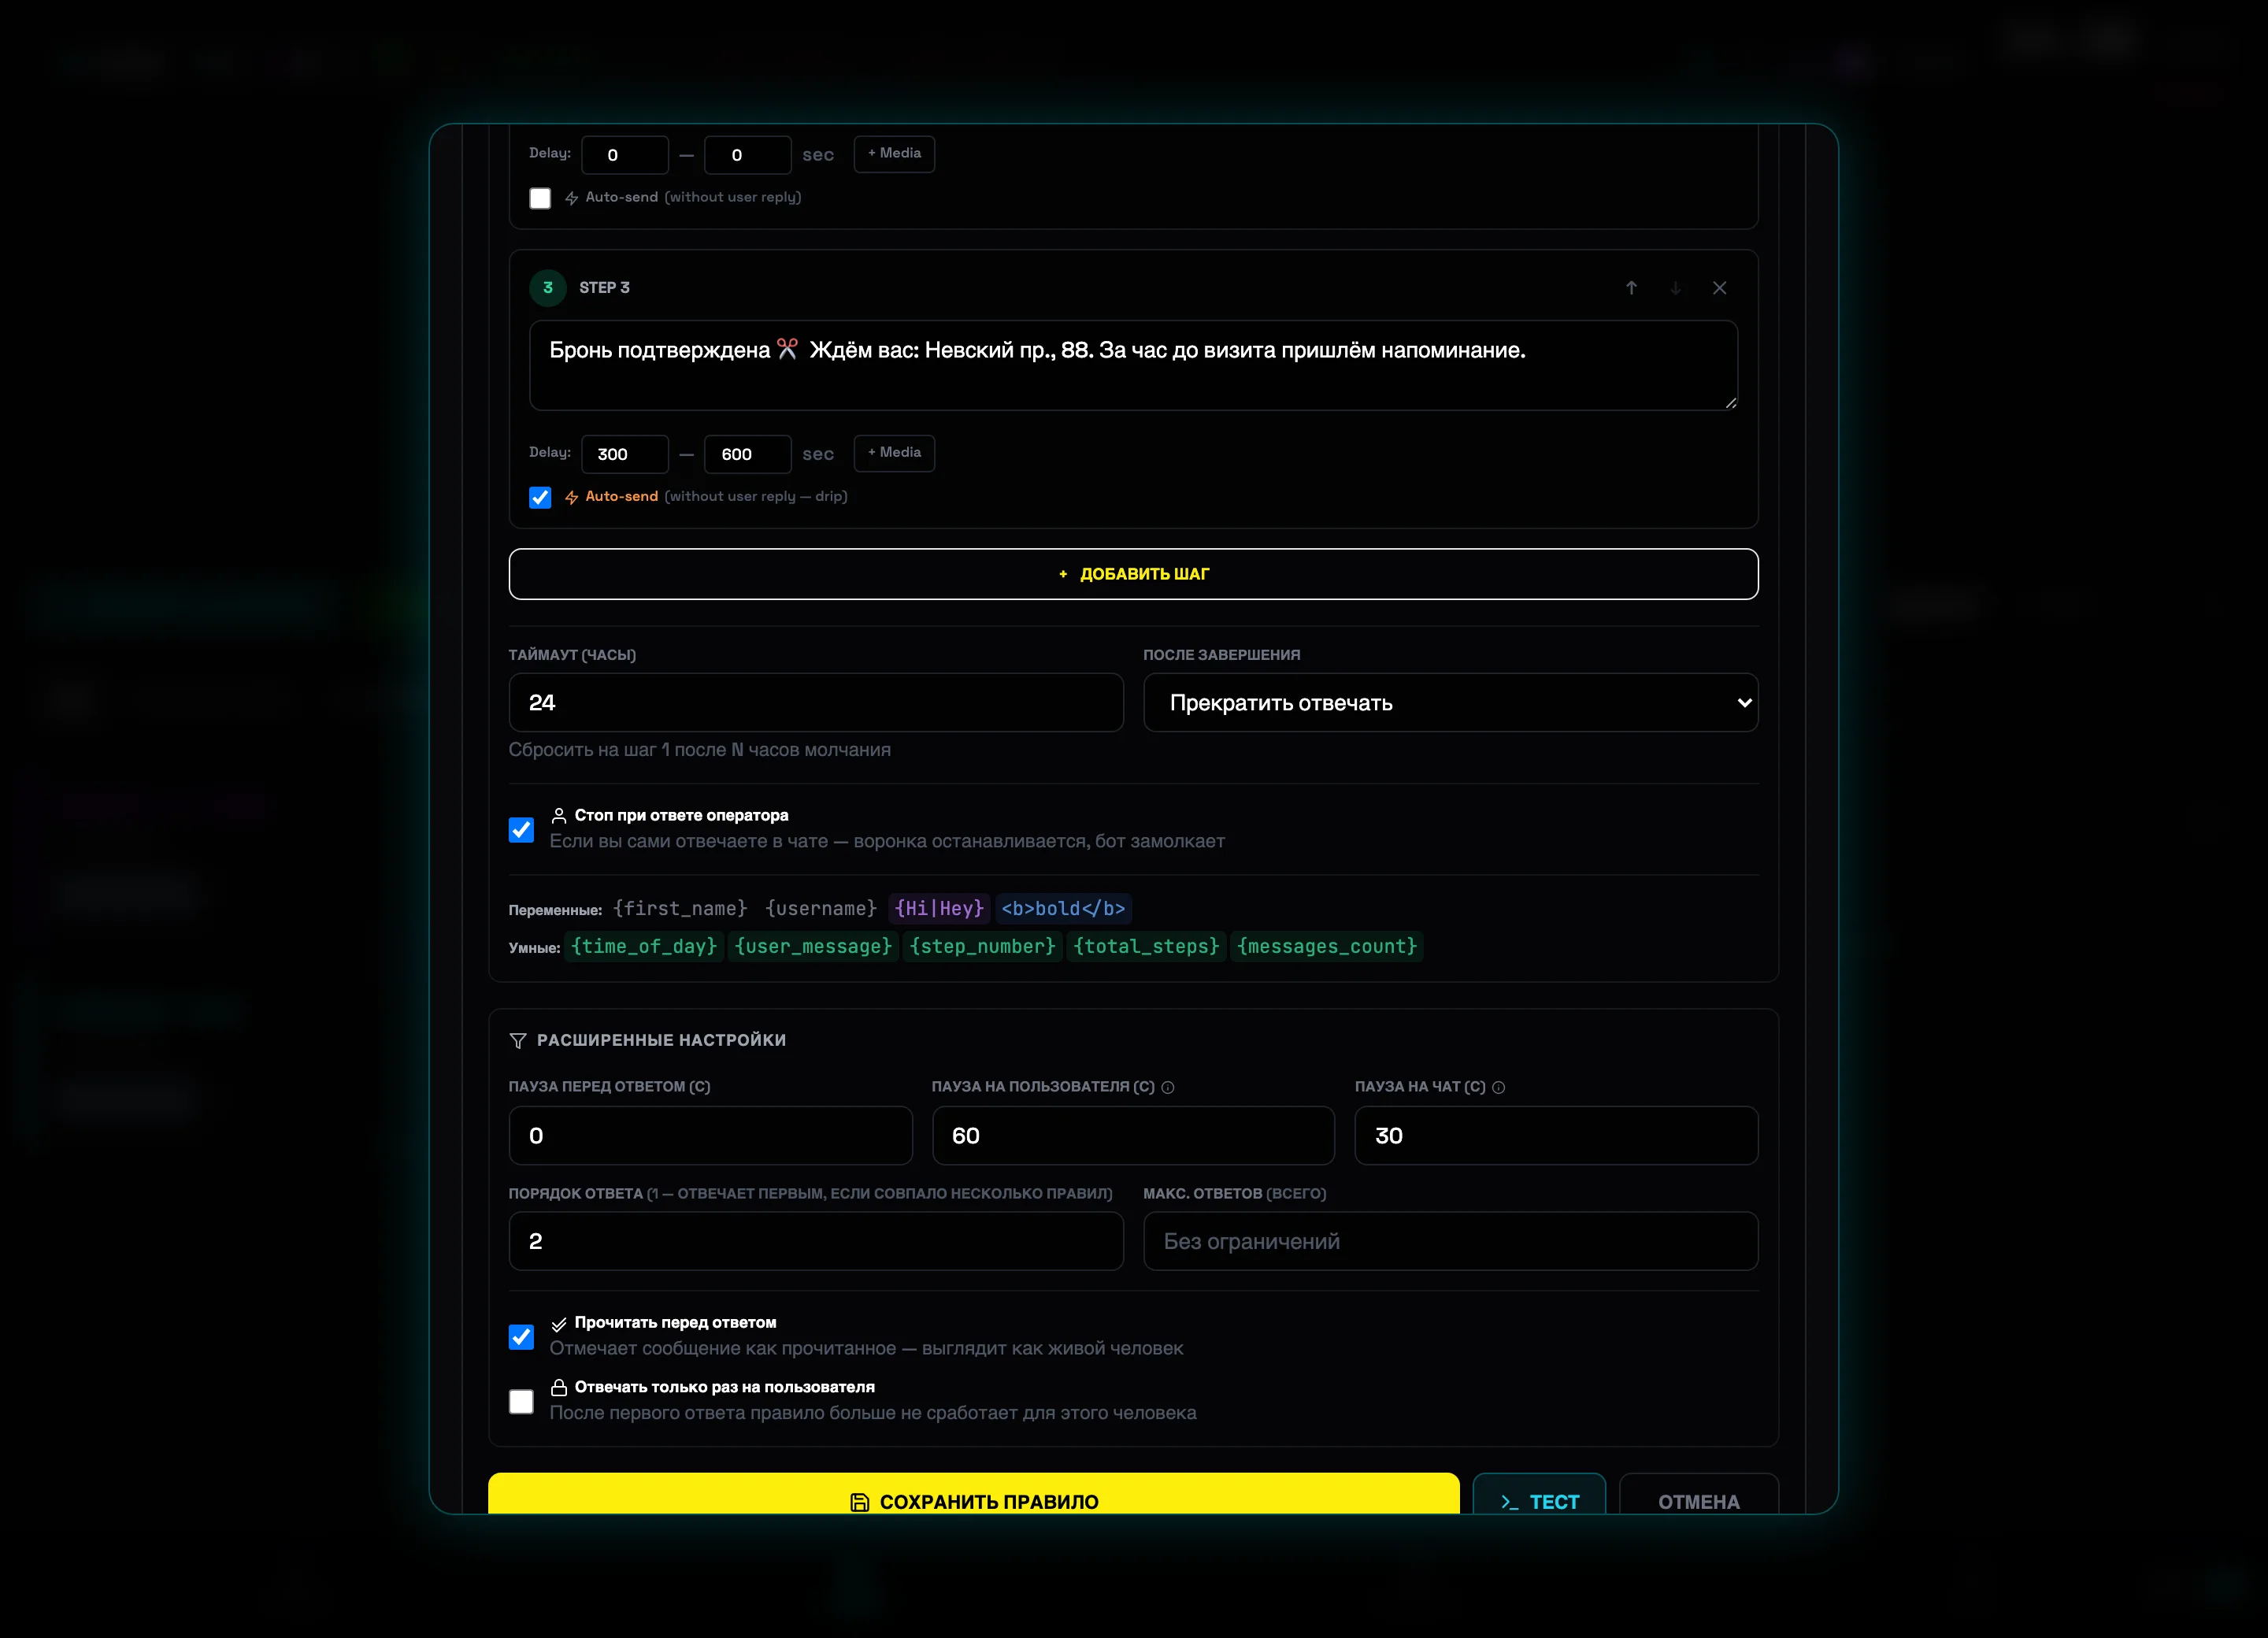Move Step 3 up with arrow icon
Viewport: 2268px width, 1638px height.
(x=1631, y=288)
